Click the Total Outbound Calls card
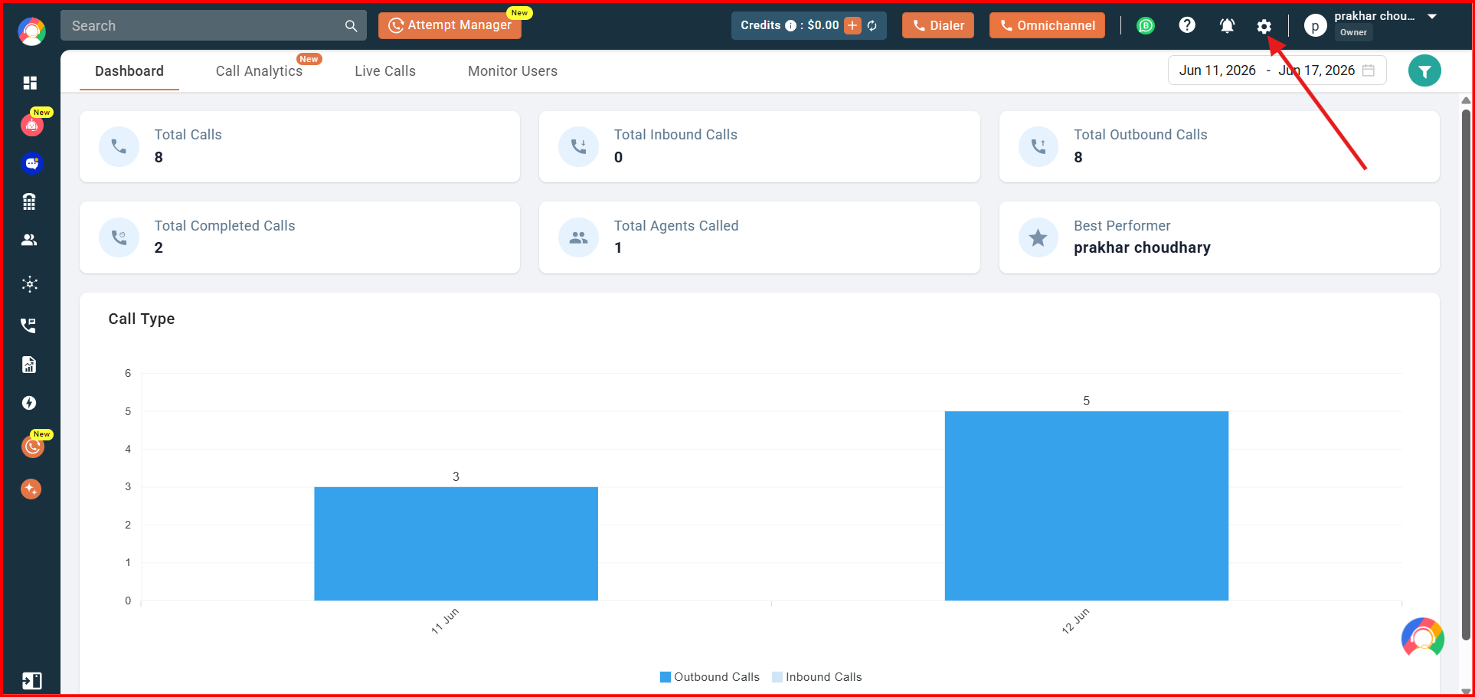Image resolution: width=1475 pixels, height=697 pixels. tap(1219, 147)
